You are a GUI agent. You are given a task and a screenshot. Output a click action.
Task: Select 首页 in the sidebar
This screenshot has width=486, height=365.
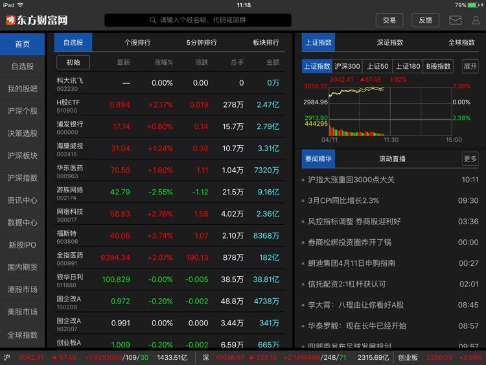[x=22, y=44]
